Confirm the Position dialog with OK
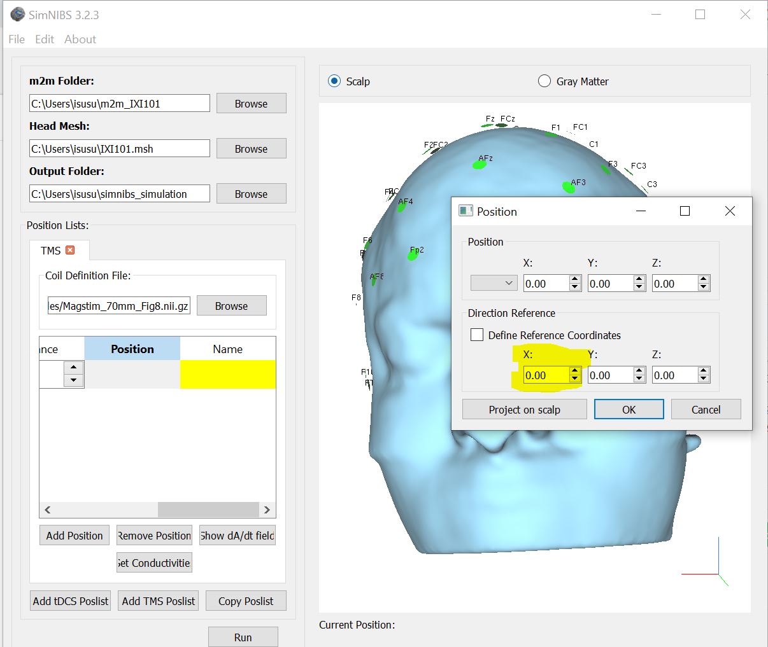 (x=629, y=409)
